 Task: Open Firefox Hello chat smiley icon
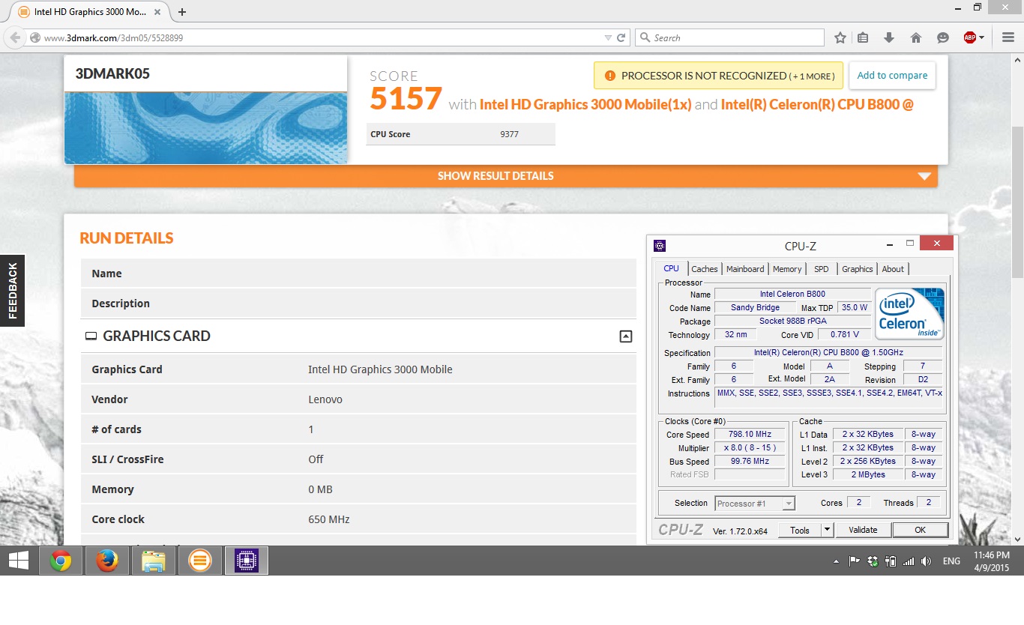942,37
